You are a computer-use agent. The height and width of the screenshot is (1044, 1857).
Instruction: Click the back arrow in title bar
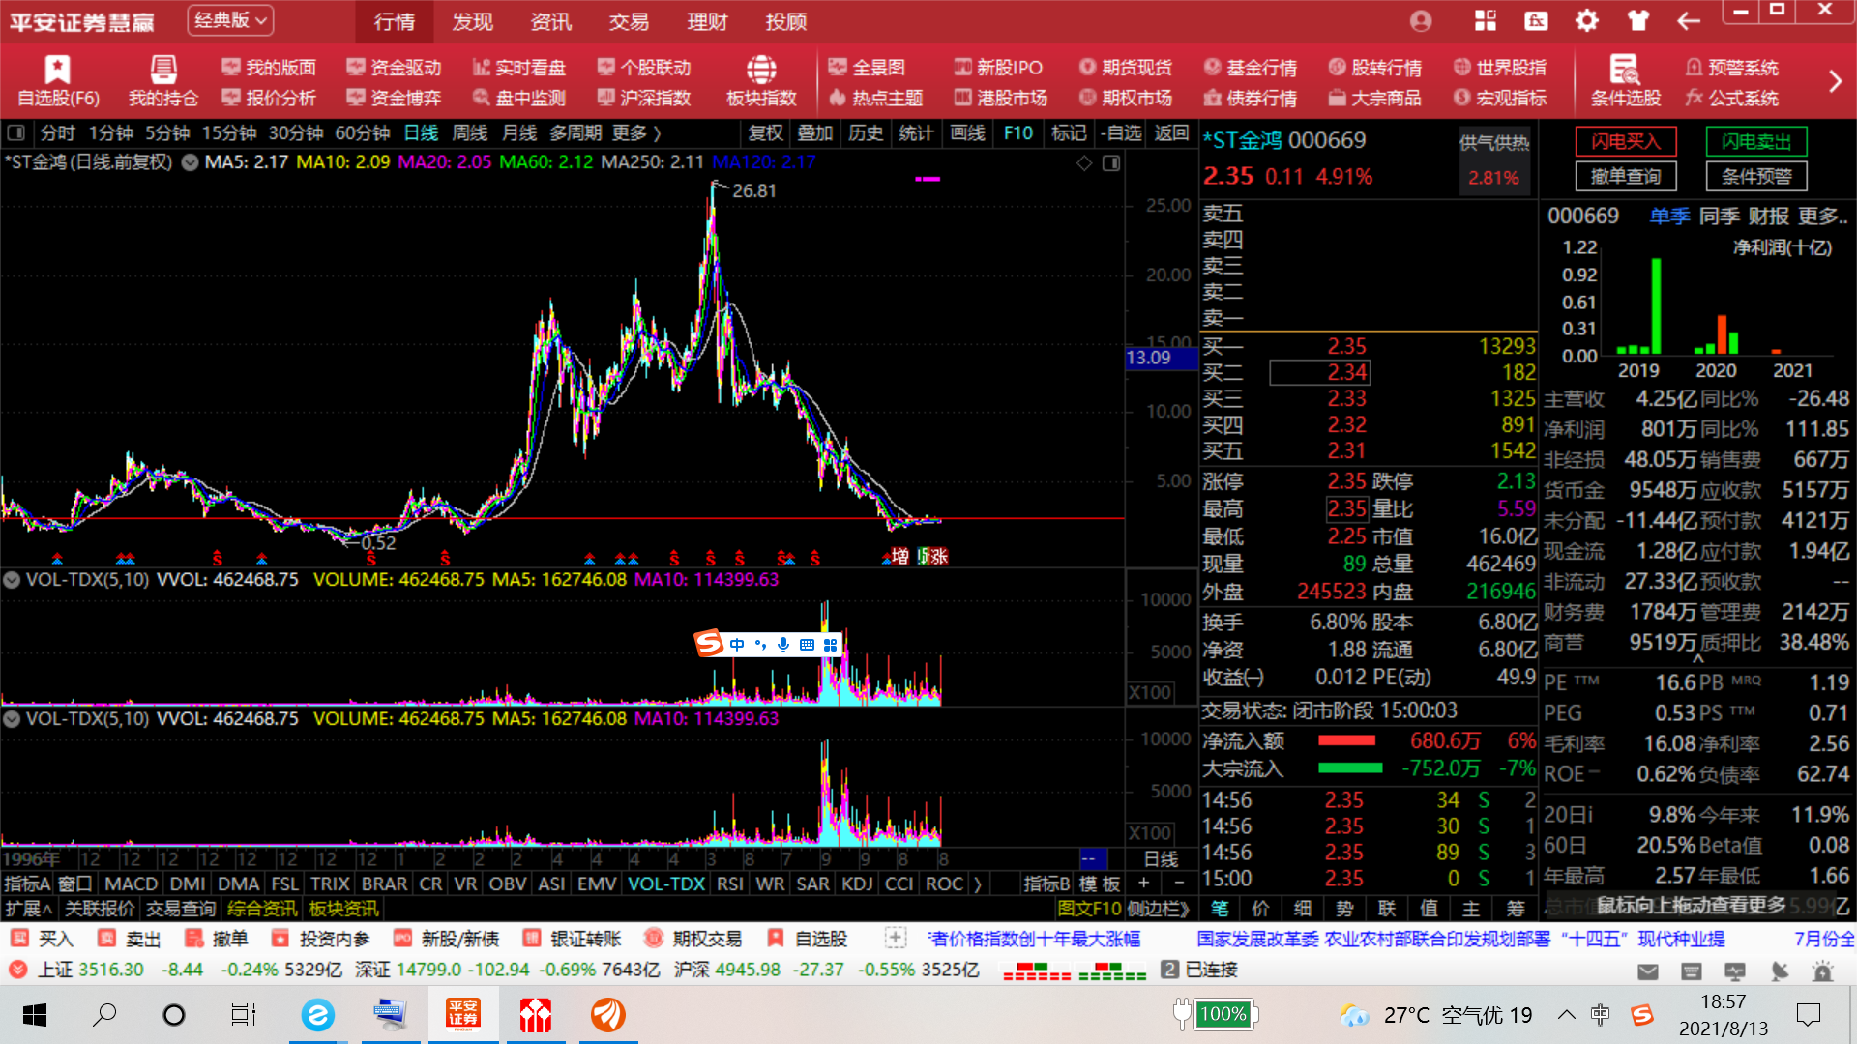pos(1689,20)
